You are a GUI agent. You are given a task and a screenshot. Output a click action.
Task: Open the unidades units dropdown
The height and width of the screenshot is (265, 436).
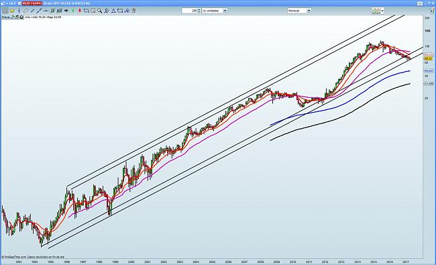point(215,11)
